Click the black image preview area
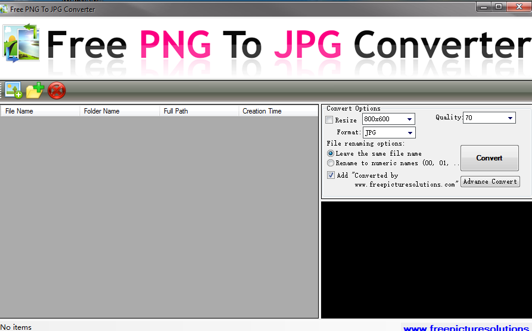Screen dimensions: 532x331 427,260
